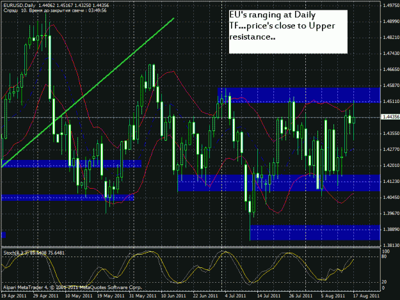This screenshot has width=400, height=300.
Task: Click the stochastic 80 level label
Action: (x=385, y=257)
